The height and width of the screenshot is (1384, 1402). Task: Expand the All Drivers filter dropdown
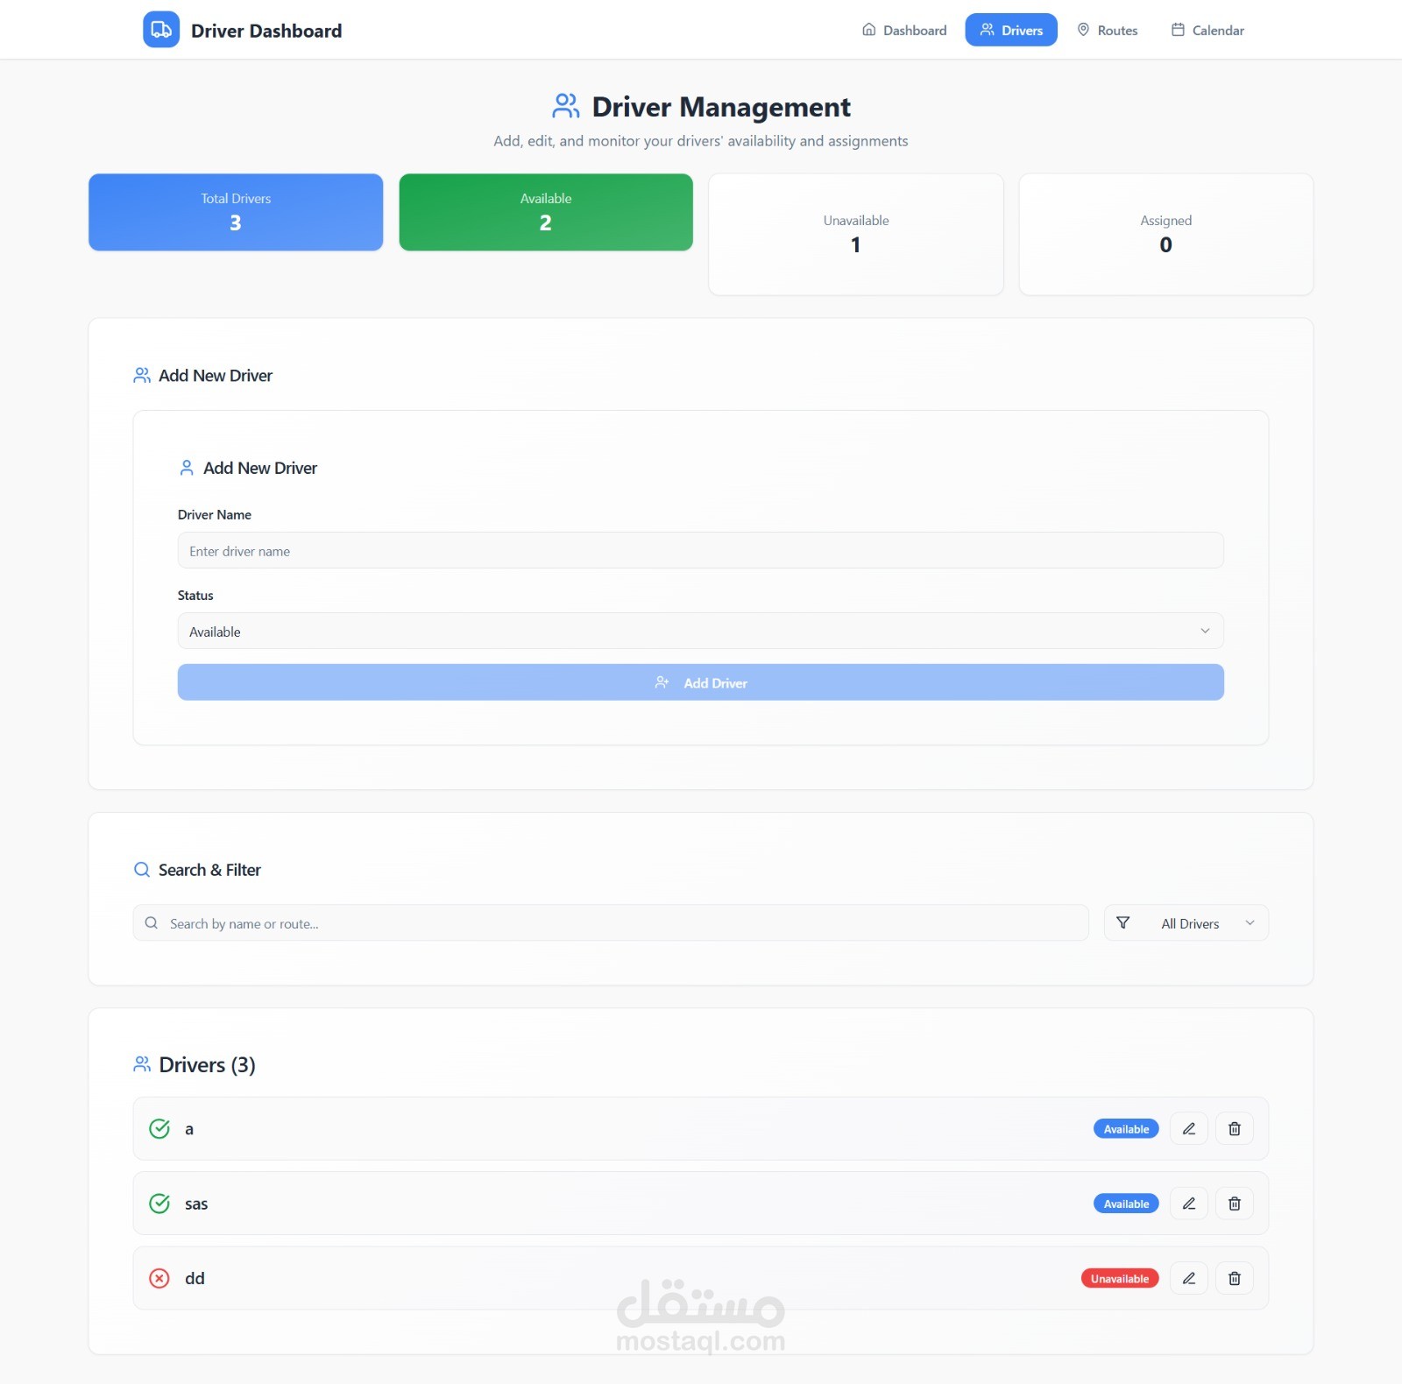[x=1186, y=922]
